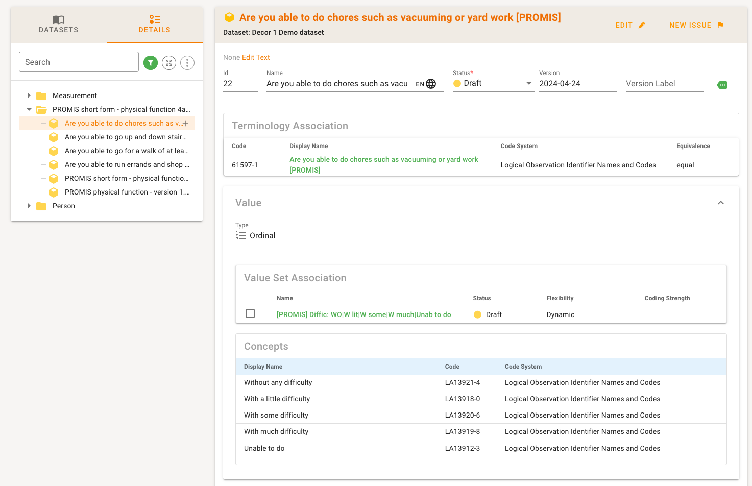Expand the Person folder
This screenshot has width=752, height=486.
click(x=29, y=206)
